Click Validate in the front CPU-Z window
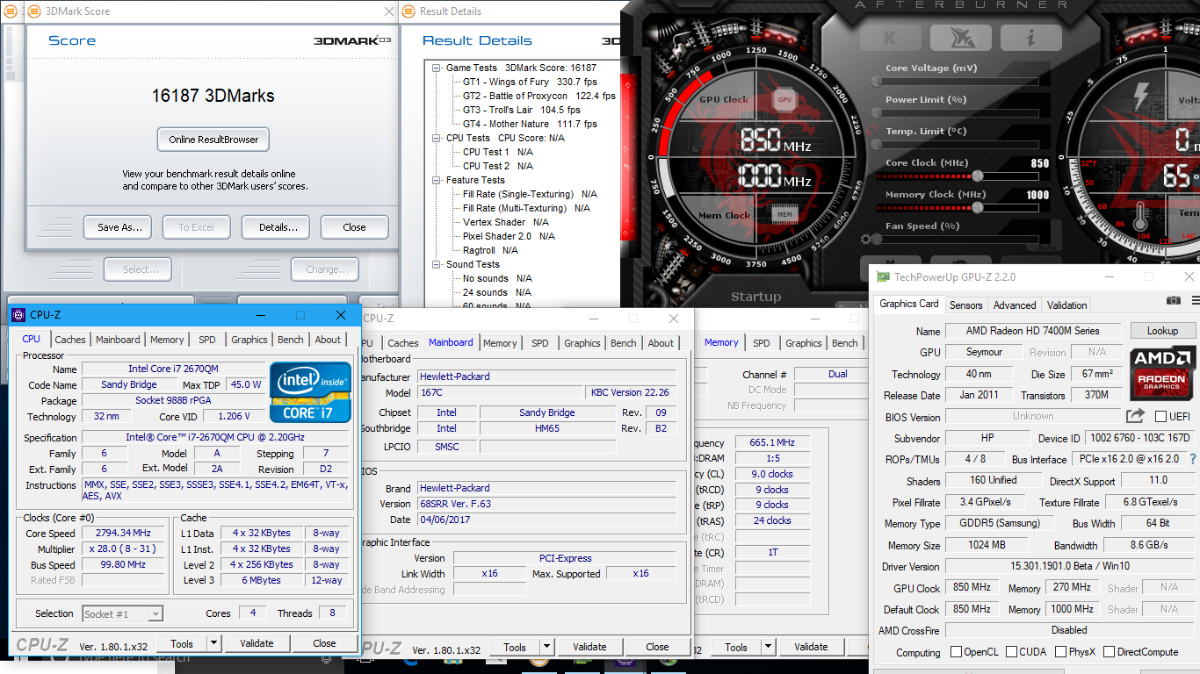Screen dimensions: 1200x674 coord(257,643)
